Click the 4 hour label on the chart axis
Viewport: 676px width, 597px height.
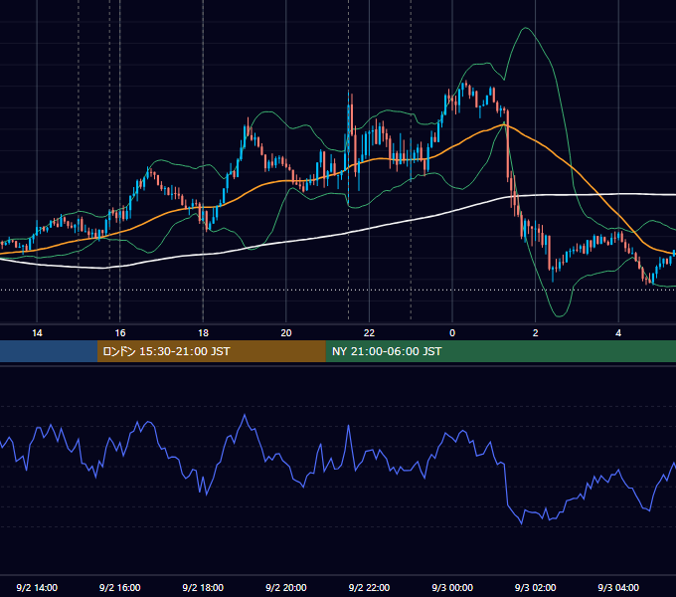click(x=618, y=333)
